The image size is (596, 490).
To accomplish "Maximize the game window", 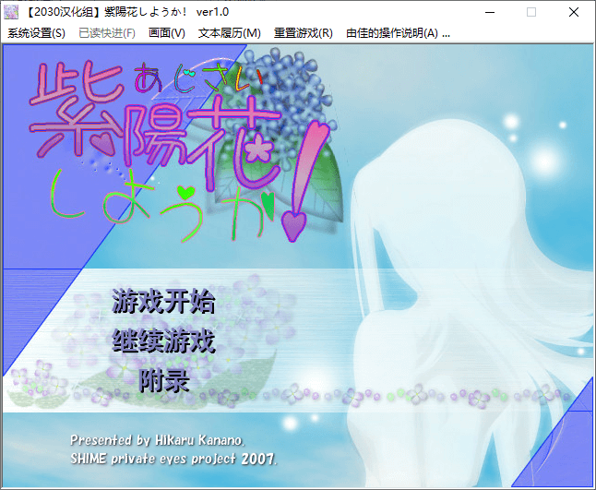I will click(530, 11).
